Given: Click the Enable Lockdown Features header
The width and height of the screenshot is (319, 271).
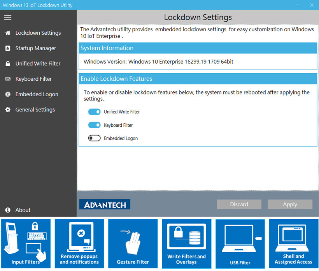Looking at the screenshot, I should coord(198,79).
